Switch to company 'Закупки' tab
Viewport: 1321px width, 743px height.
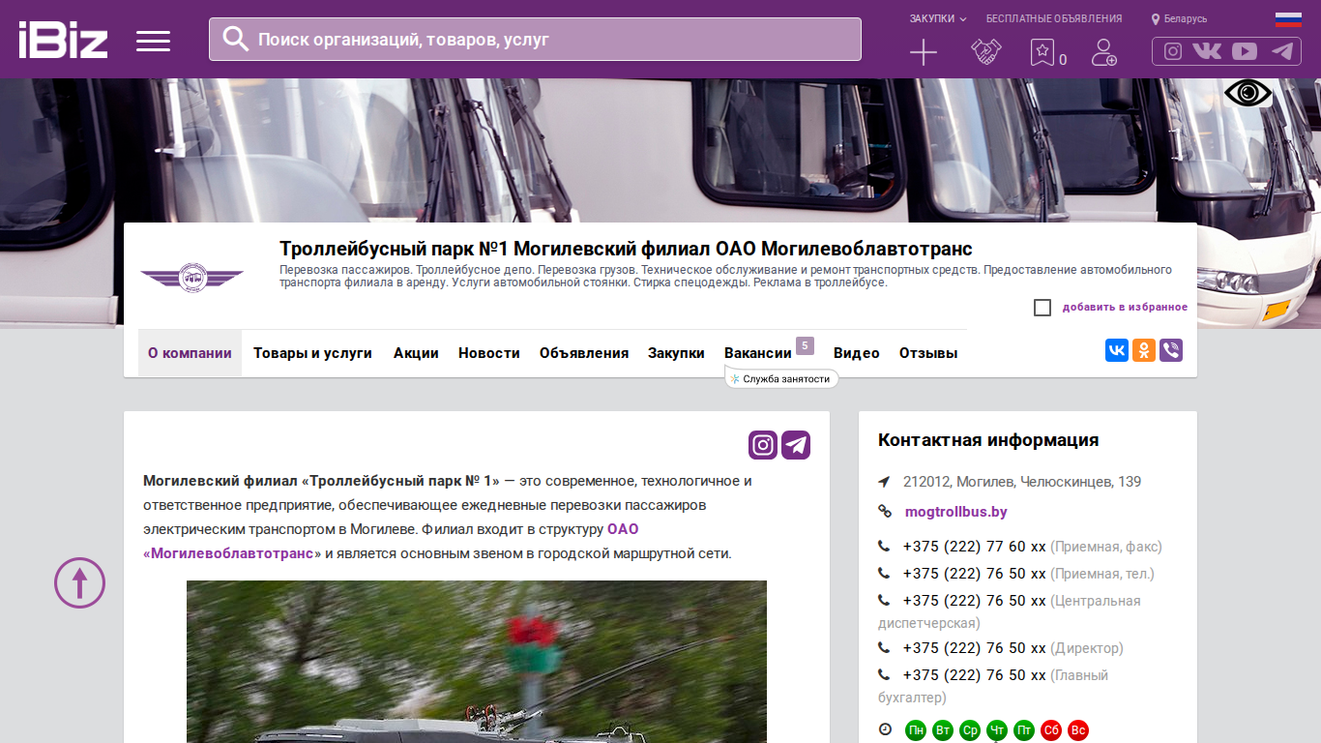coord(676,353)
